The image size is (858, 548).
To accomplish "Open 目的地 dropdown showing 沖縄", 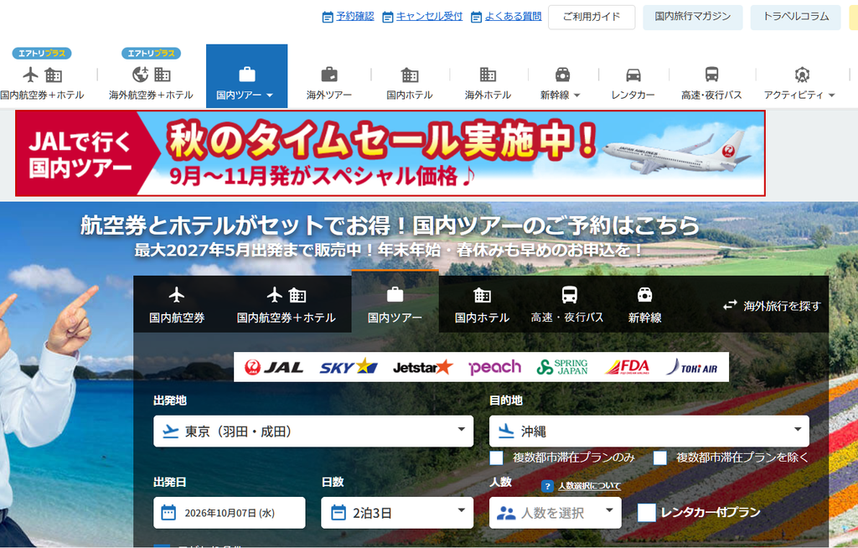I will pos(649,432).
